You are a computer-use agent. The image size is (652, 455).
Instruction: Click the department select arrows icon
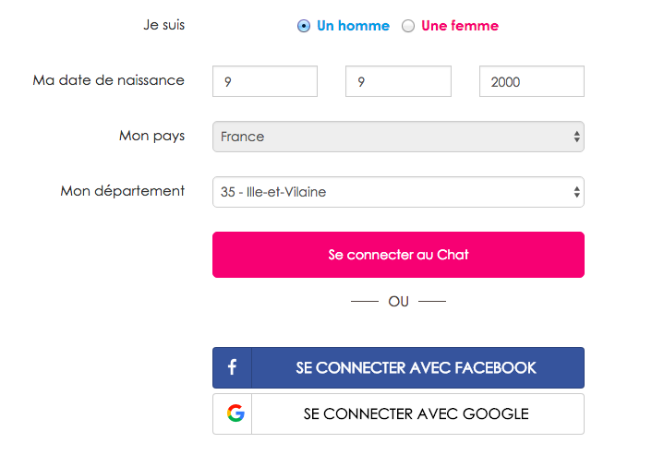pos(577,192)
